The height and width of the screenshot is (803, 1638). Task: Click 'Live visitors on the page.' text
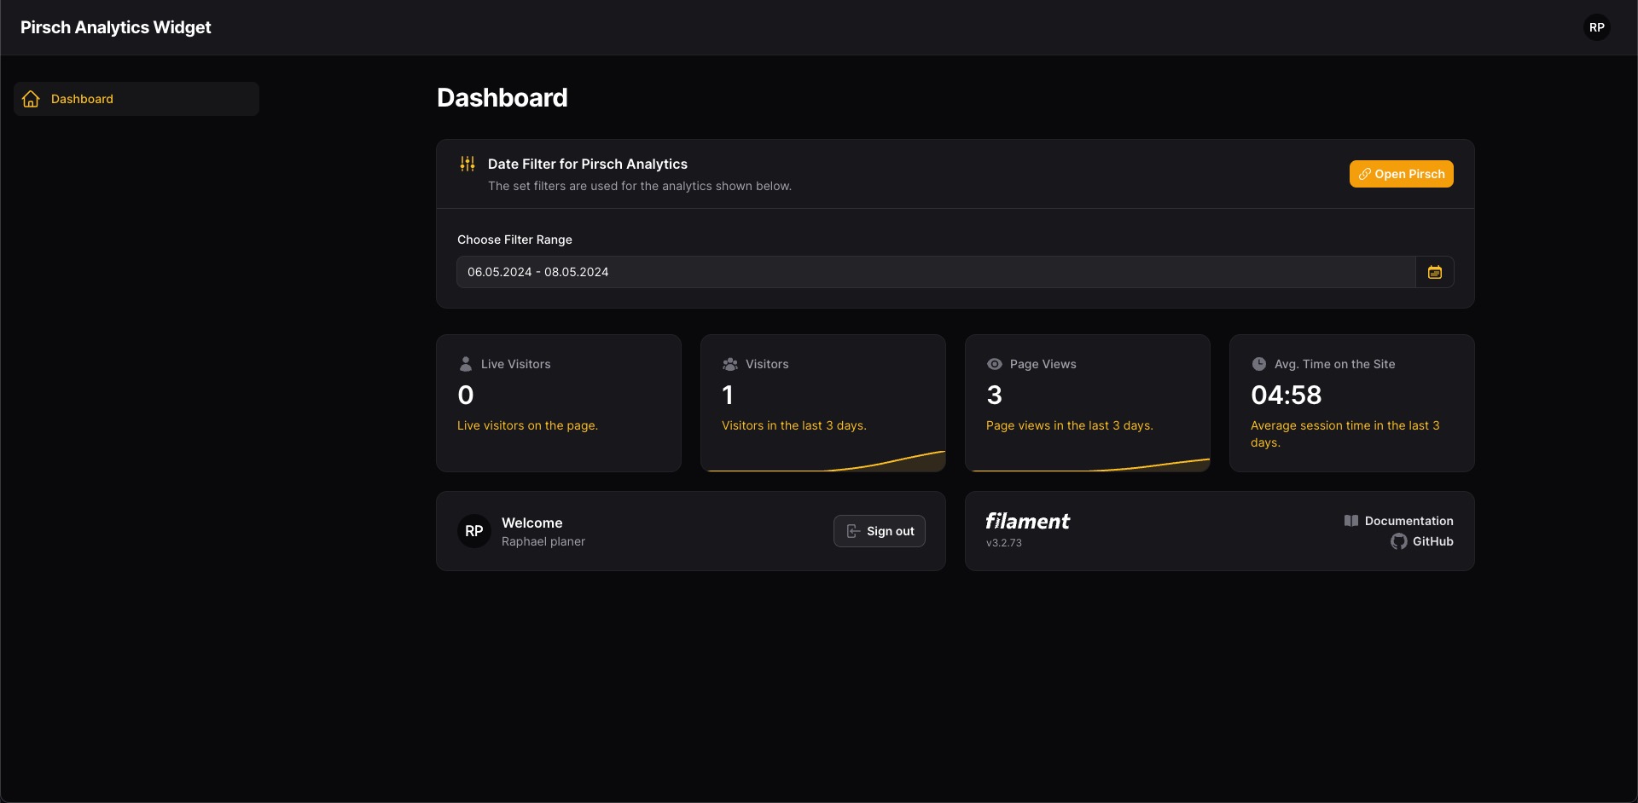pos(527,425)
